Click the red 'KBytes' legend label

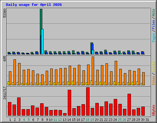(x=153, y=110)
